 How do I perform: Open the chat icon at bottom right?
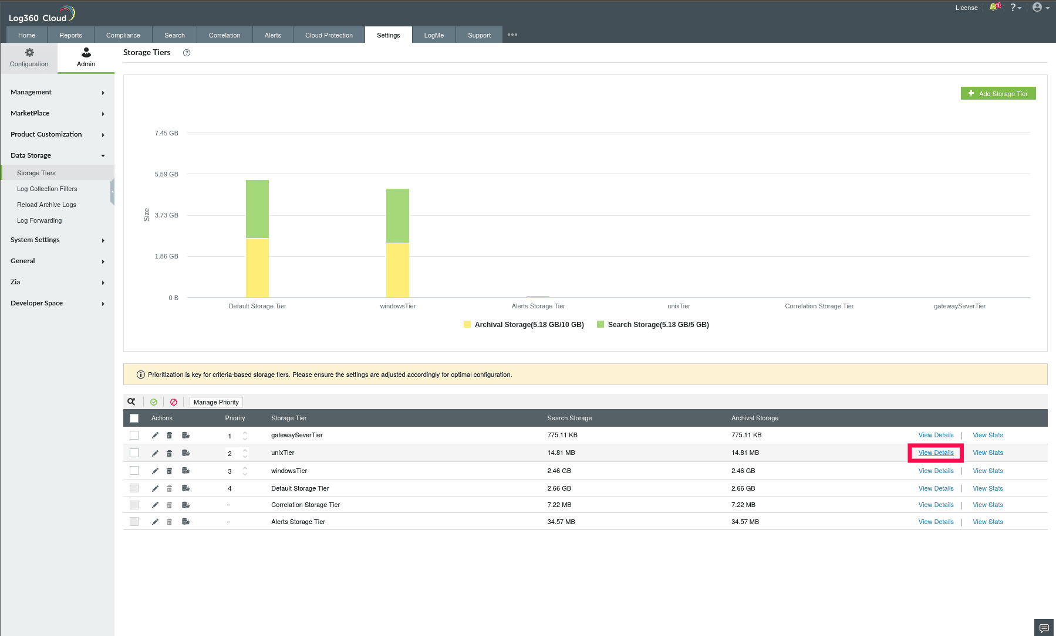[x=1044, y=627]
